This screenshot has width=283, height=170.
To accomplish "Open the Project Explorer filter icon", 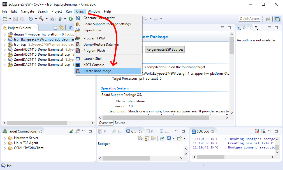I will point(70,28).
